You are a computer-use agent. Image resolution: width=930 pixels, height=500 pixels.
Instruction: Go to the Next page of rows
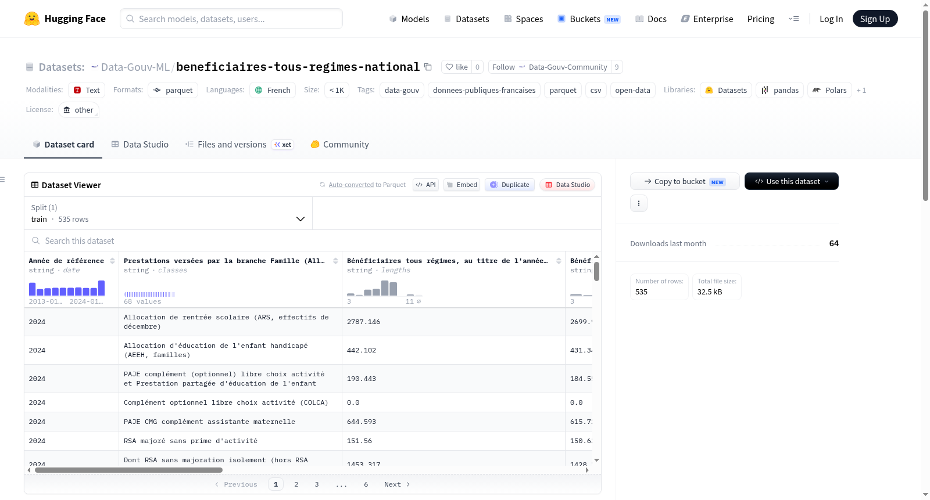pos(397,484)
